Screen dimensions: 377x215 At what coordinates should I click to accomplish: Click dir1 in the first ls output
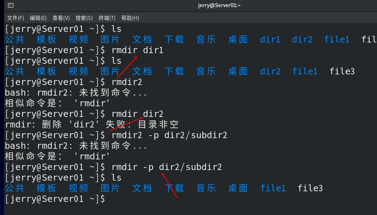pos(270,39)
